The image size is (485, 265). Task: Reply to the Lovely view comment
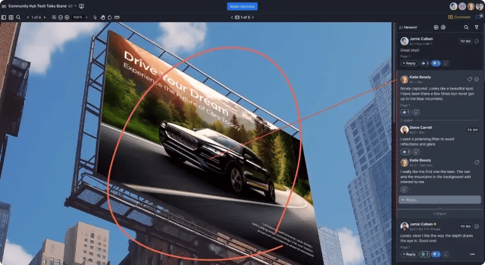pyautogui.click(x=409, y=254)
